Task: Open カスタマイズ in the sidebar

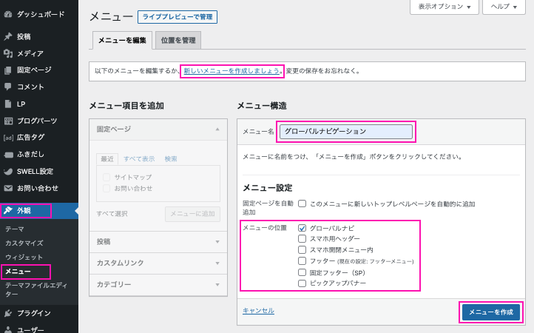Action: tap(24, 243)
